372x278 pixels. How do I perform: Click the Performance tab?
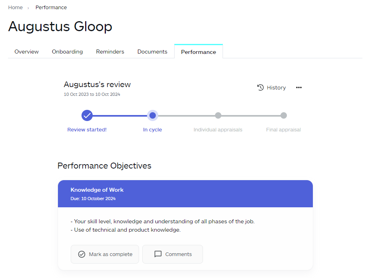(x=199, y=52)
